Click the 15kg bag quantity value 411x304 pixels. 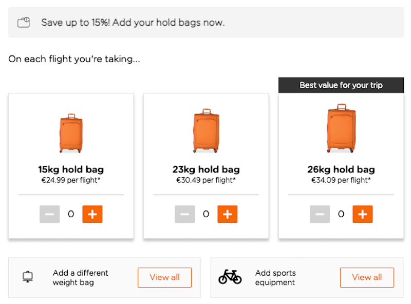click(x=71, y=214)
